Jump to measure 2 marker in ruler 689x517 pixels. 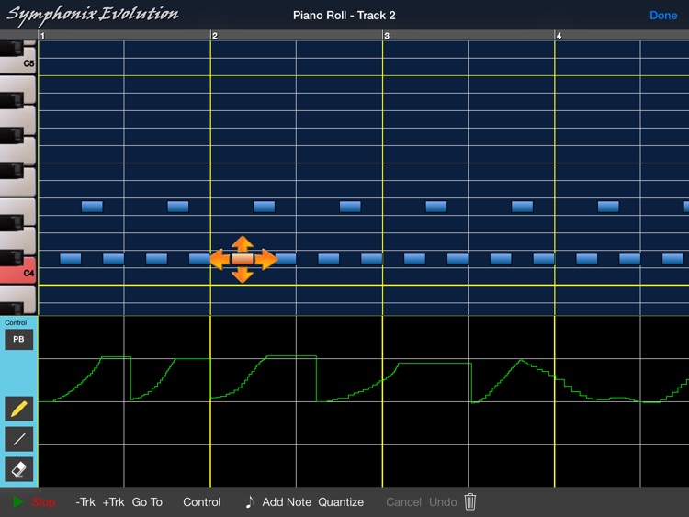coord(215,36)
